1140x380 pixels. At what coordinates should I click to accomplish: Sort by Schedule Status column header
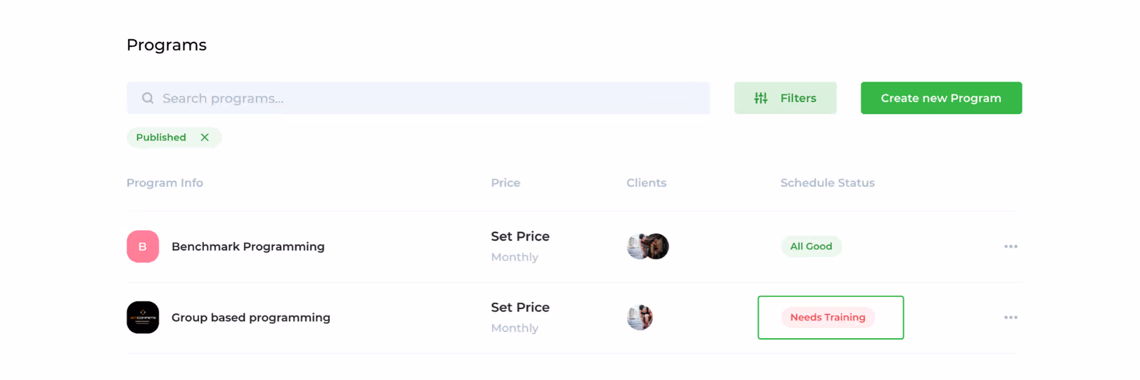click(827, 183)
